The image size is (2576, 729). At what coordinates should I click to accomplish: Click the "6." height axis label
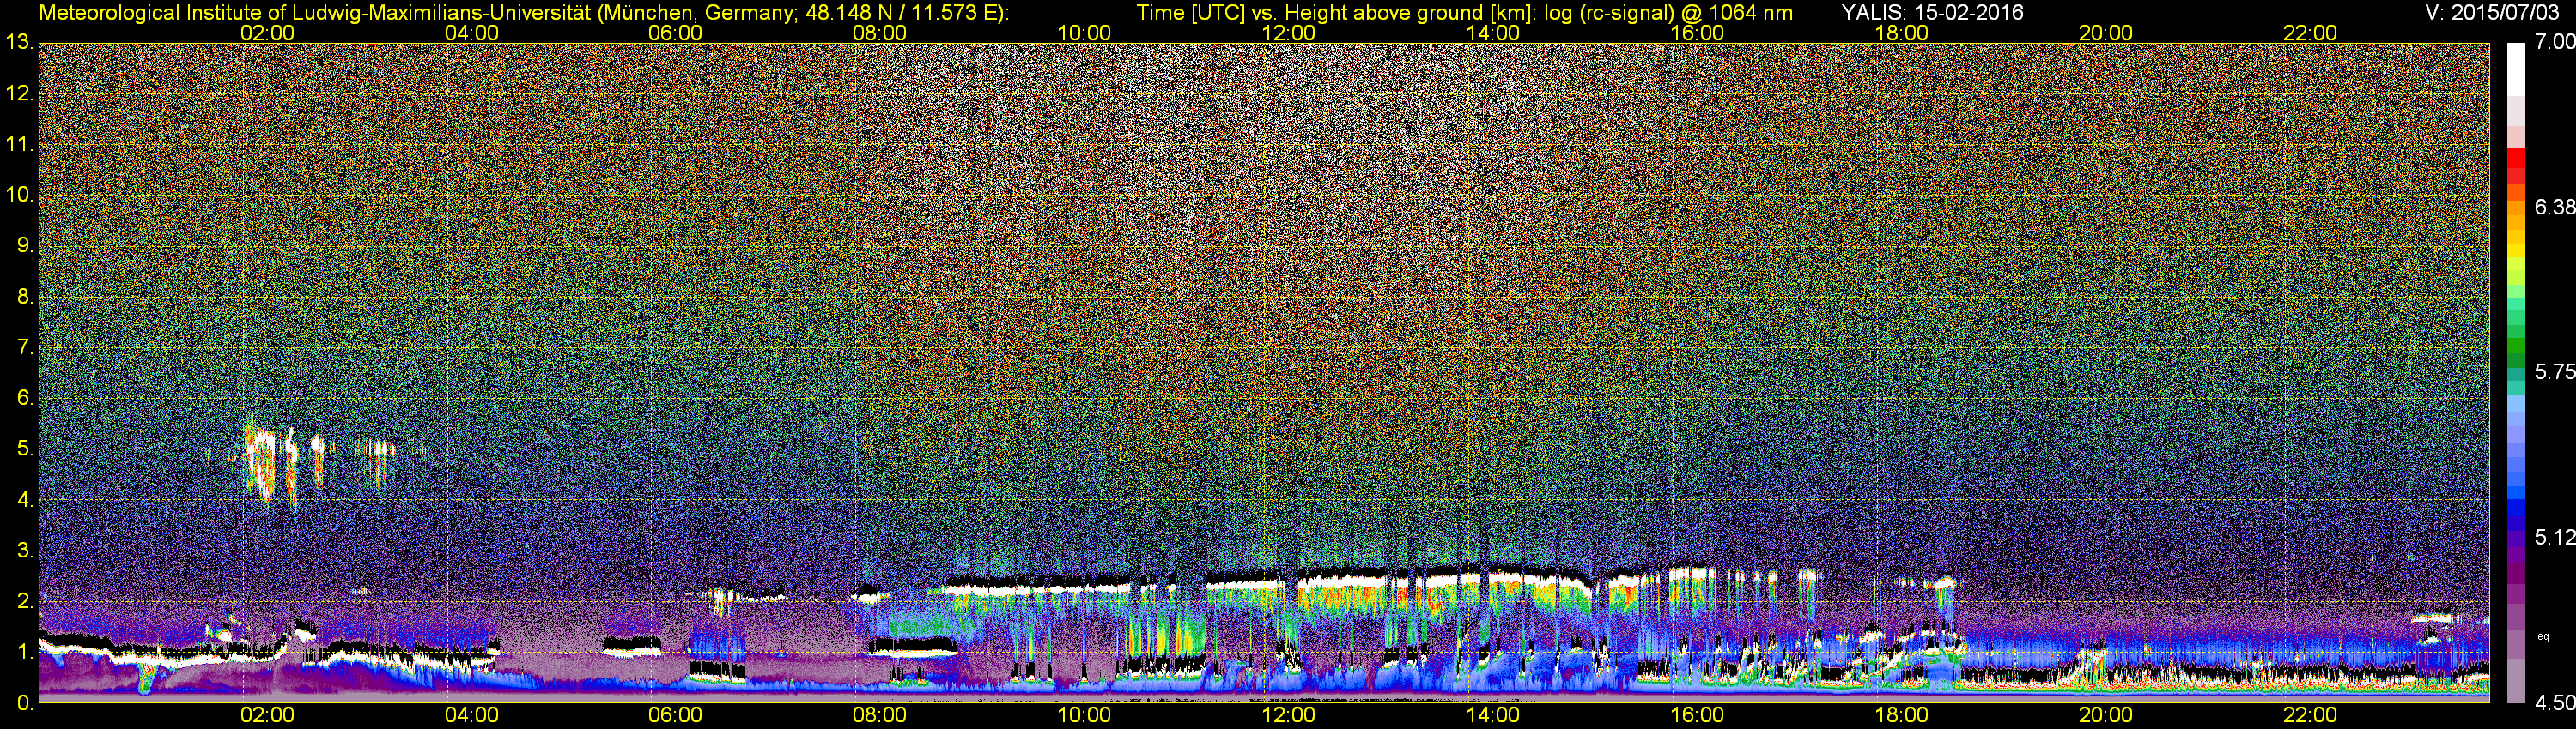24,399
